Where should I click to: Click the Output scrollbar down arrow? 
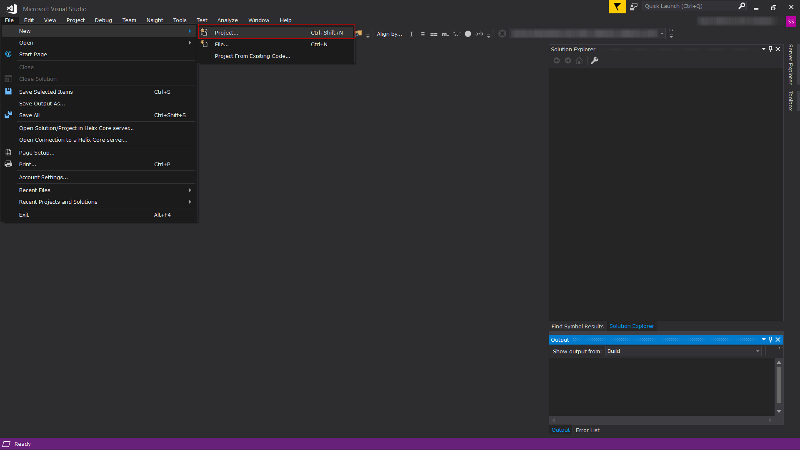(779, 411)
